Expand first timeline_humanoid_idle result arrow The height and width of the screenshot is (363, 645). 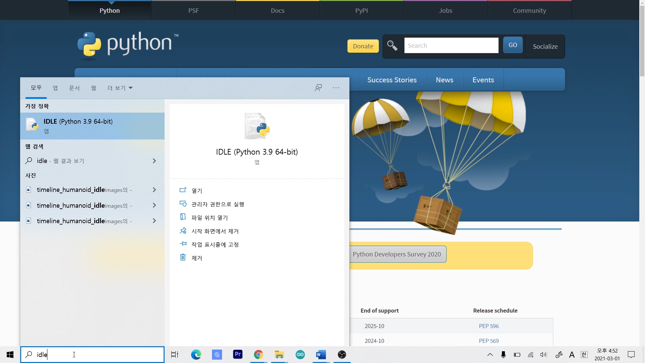(154, 190)
